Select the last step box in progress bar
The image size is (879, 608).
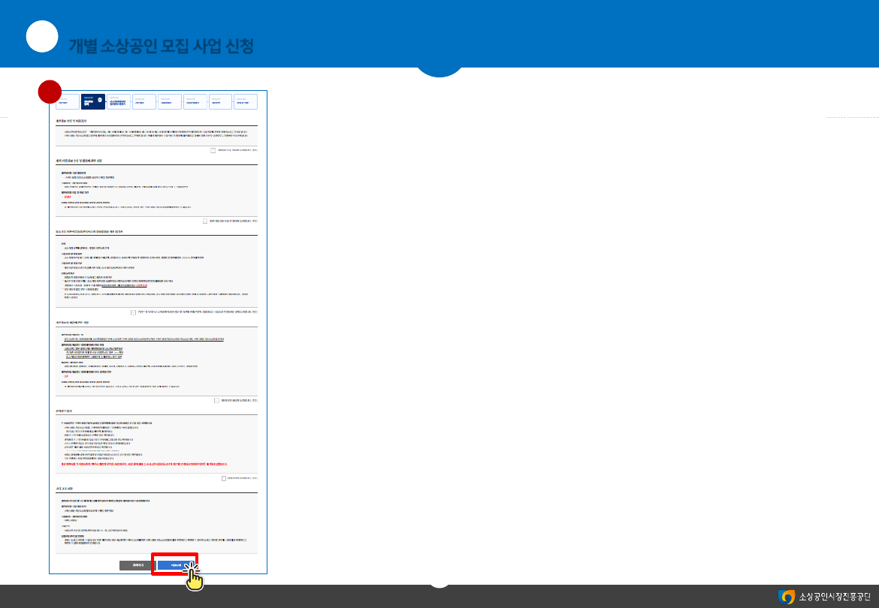point(246,101)
